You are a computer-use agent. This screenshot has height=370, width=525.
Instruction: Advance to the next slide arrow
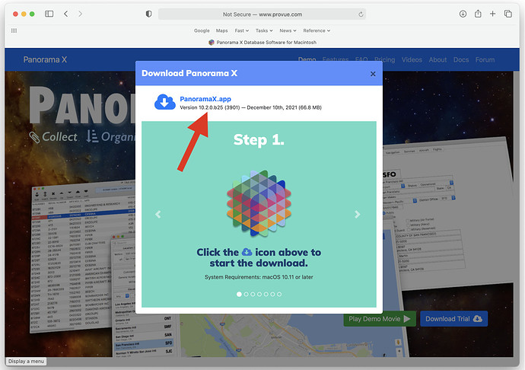(x=358, y=214)
